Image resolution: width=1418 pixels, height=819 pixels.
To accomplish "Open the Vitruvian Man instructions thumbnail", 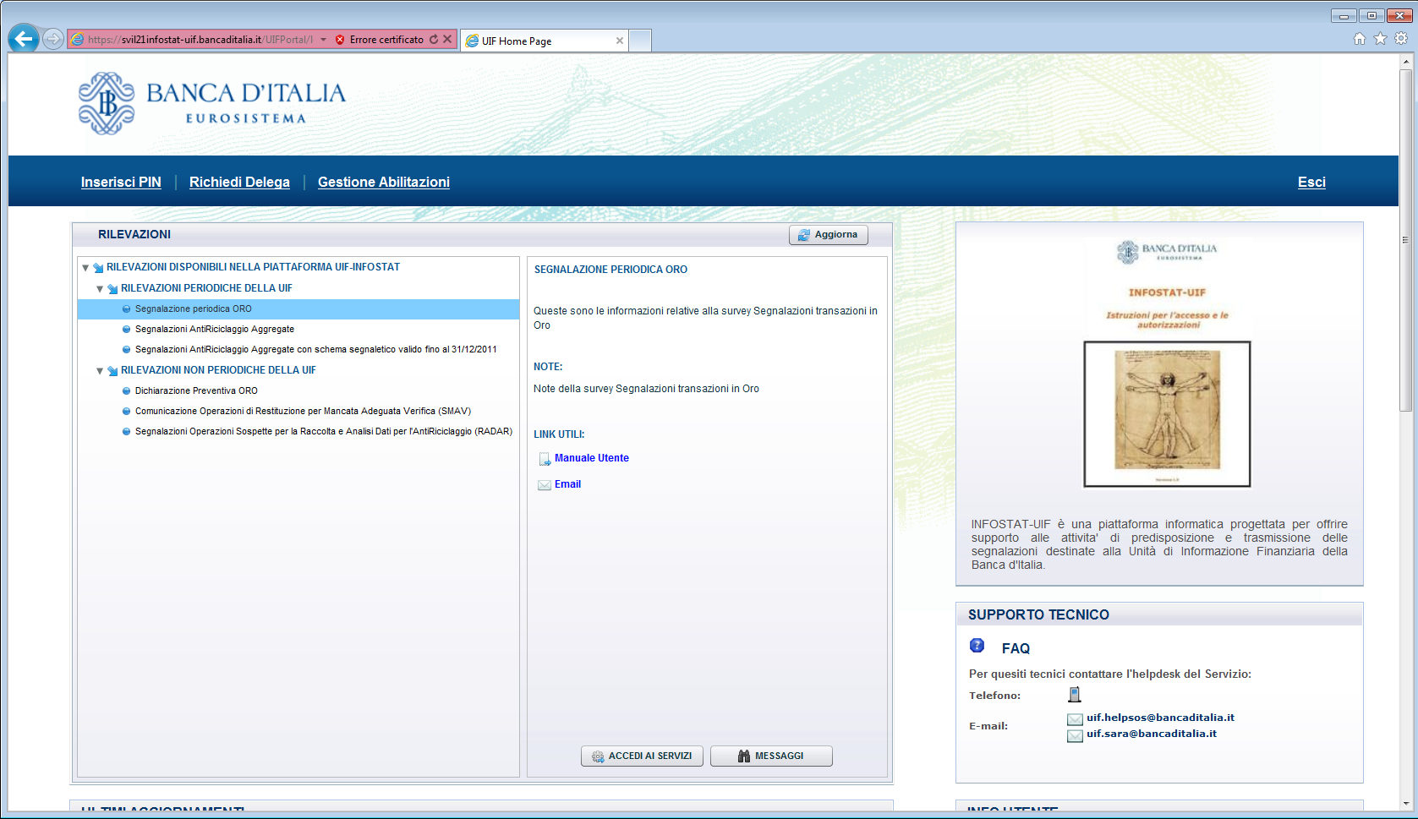I will click(1167, 414).
